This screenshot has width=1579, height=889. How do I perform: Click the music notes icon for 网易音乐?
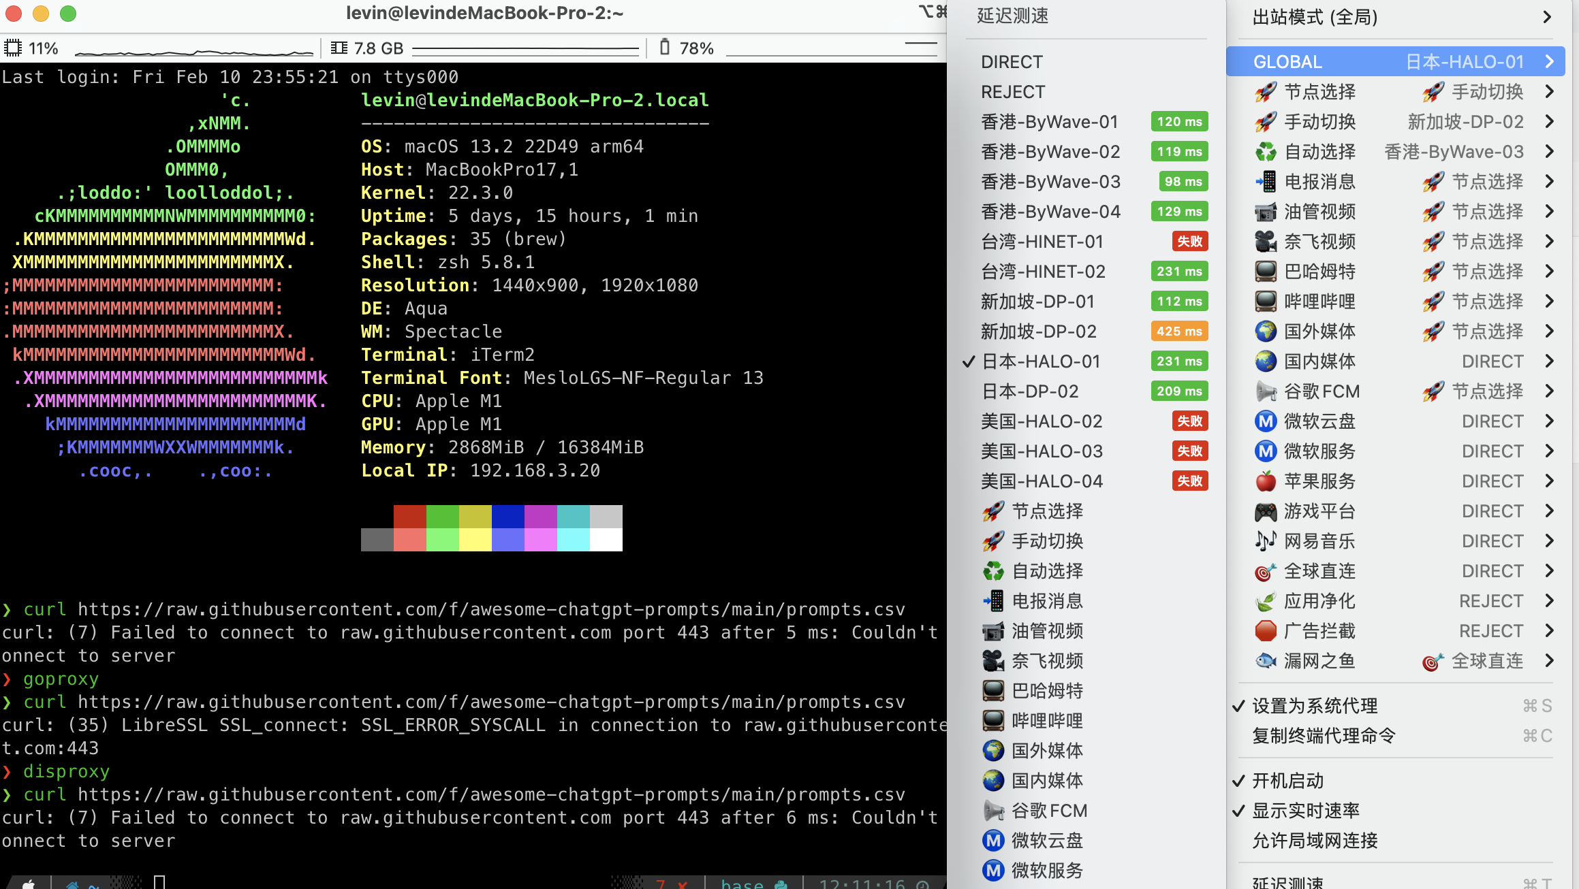[x=1265, y=541]
